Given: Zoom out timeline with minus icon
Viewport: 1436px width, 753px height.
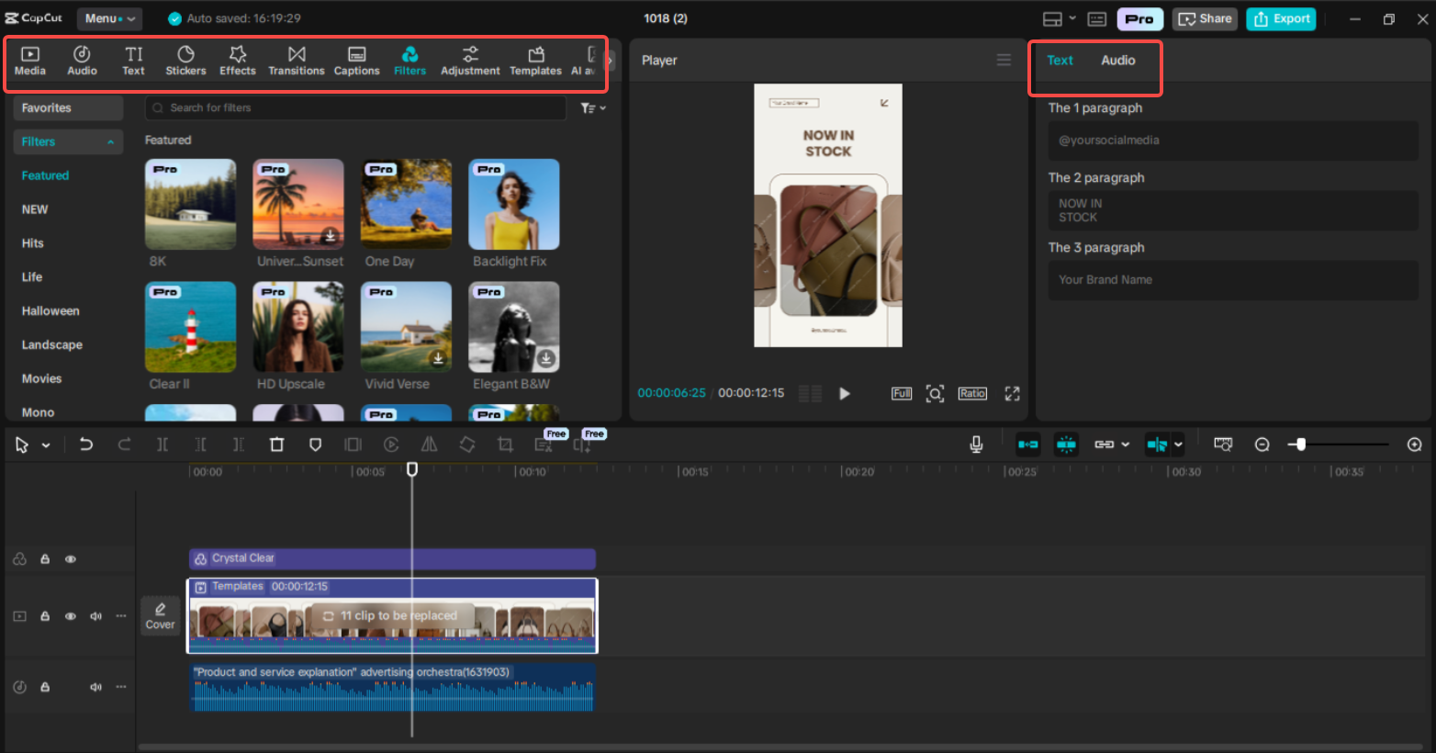Looking at the screenshot, I should point(1262,444).
